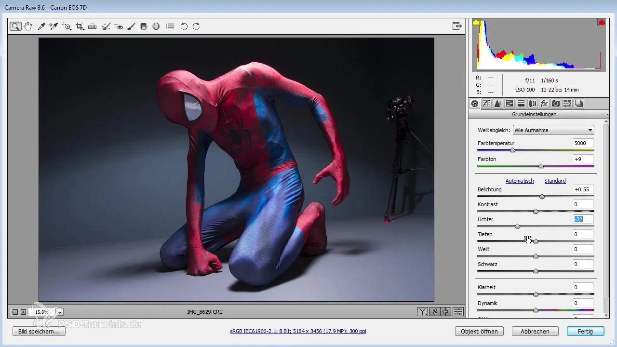Select the Red Eye Removal tool
Viewport: 617px width, 347px height.
click(x=119, y=27)
